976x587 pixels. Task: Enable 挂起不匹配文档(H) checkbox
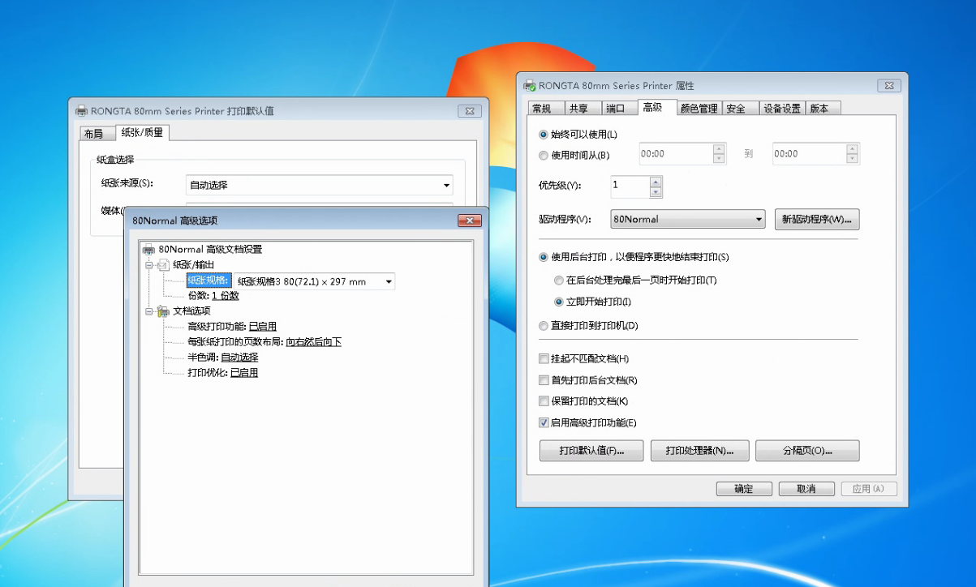544,358
